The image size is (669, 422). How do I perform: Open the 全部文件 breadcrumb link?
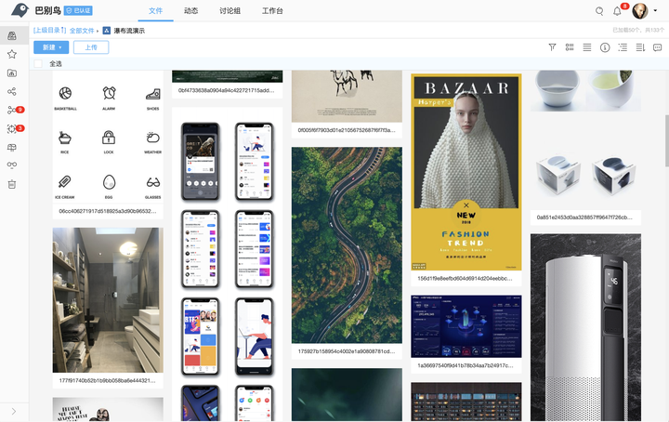pos(82,31)
